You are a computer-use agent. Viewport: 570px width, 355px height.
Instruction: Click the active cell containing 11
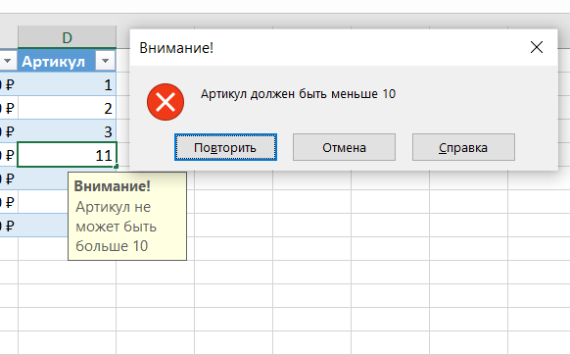(x=67, y=155)
